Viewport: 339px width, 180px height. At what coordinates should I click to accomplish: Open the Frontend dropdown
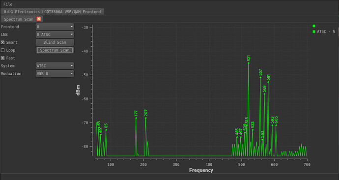point(55,27)
